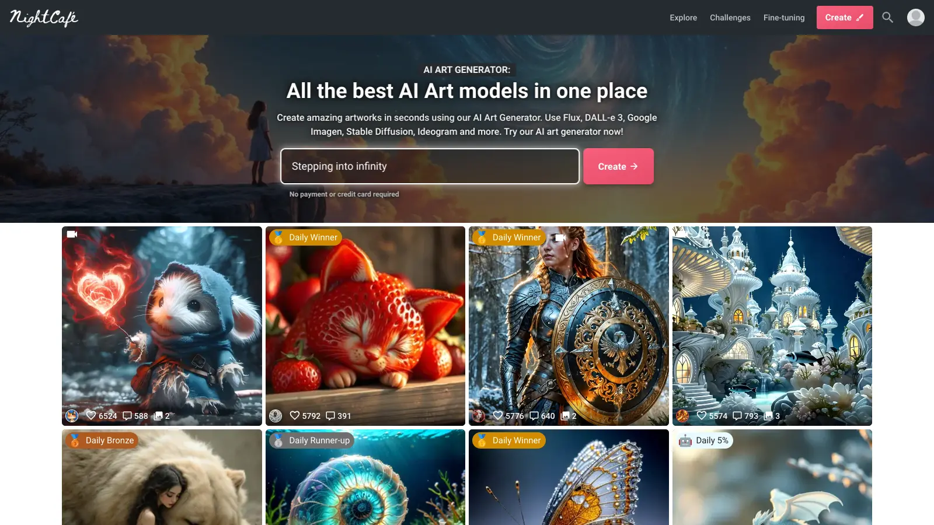Click the video camera icon on hamster artwork
The image size is (934, 525).
pos(72,234)
